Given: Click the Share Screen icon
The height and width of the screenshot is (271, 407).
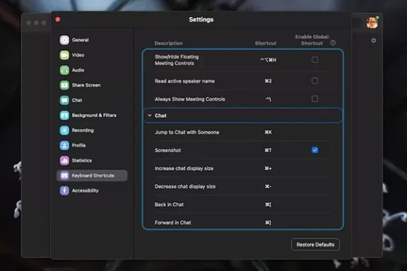Looking at the screenshot, I should (65, 85).
